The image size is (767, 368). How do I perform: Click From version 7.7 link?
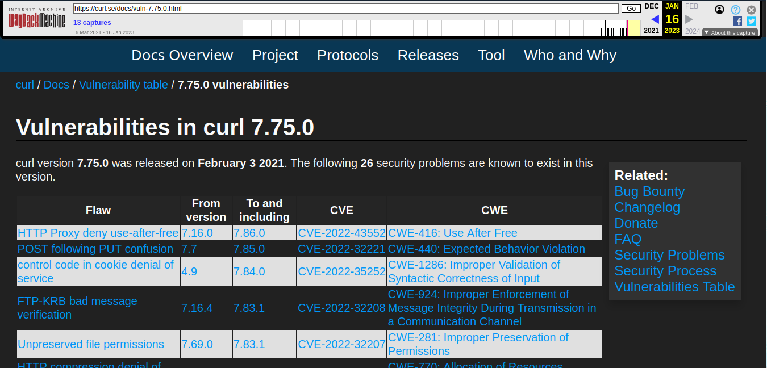(x=189, y=249)
